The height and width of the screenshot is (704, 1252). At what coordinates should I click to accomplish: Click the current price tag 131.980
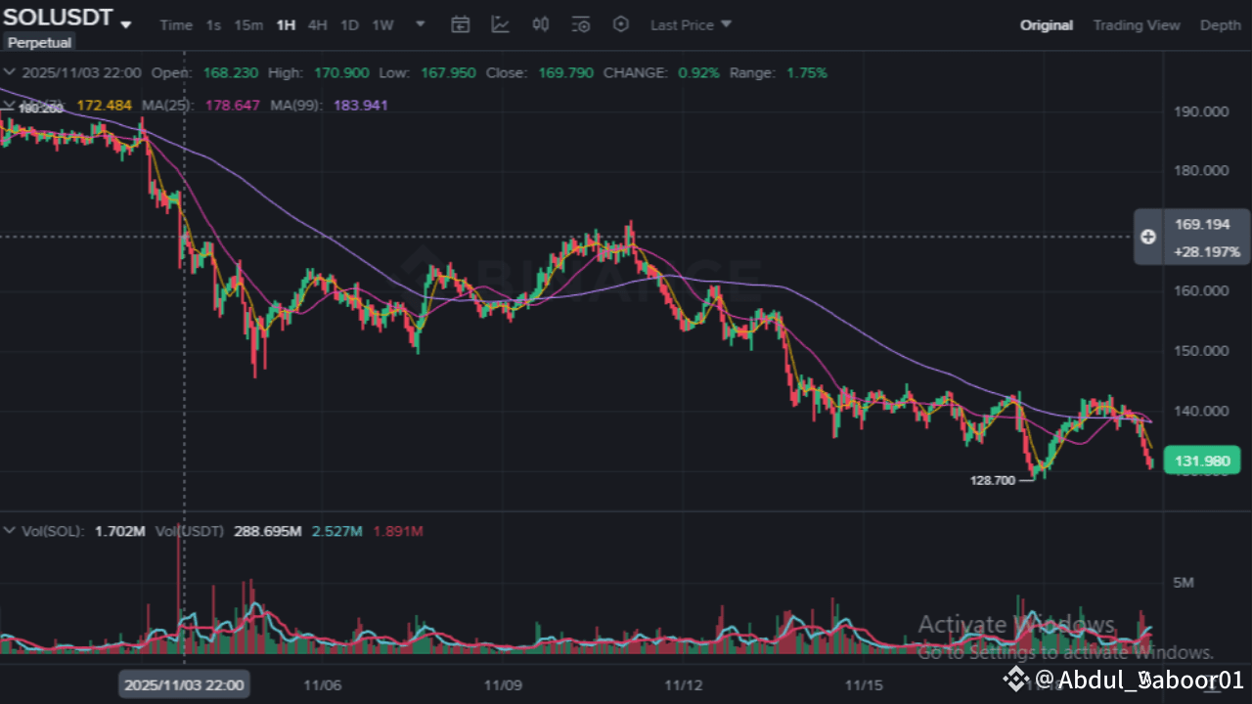tap(1202, 462)
